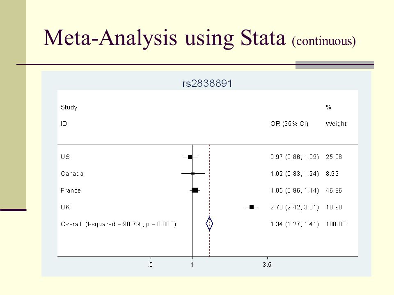Select the France study label
394x295 pixels.
tap(71, 191)
